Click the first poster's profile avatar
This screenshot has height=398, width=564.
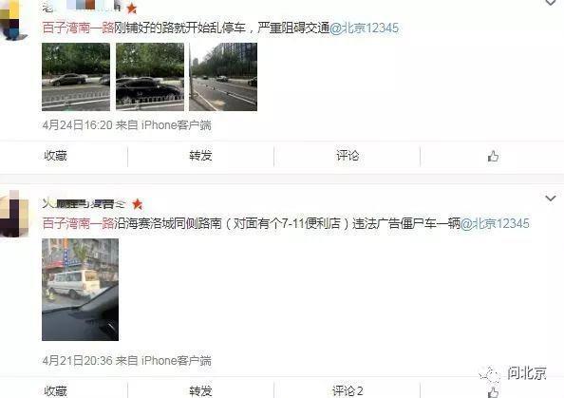pos(13,20)
